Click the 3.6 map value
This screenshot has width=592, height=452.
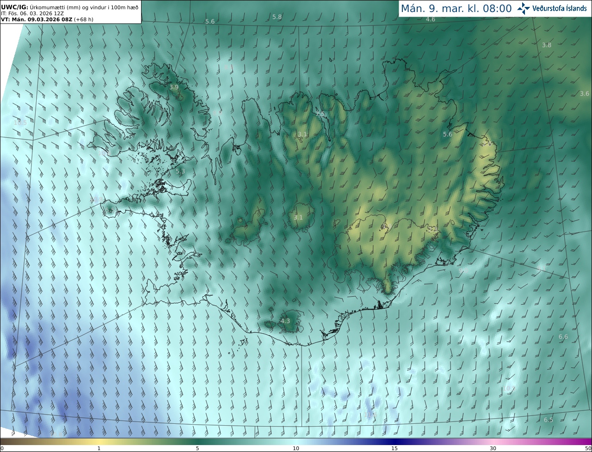click(x=585, y=93)
